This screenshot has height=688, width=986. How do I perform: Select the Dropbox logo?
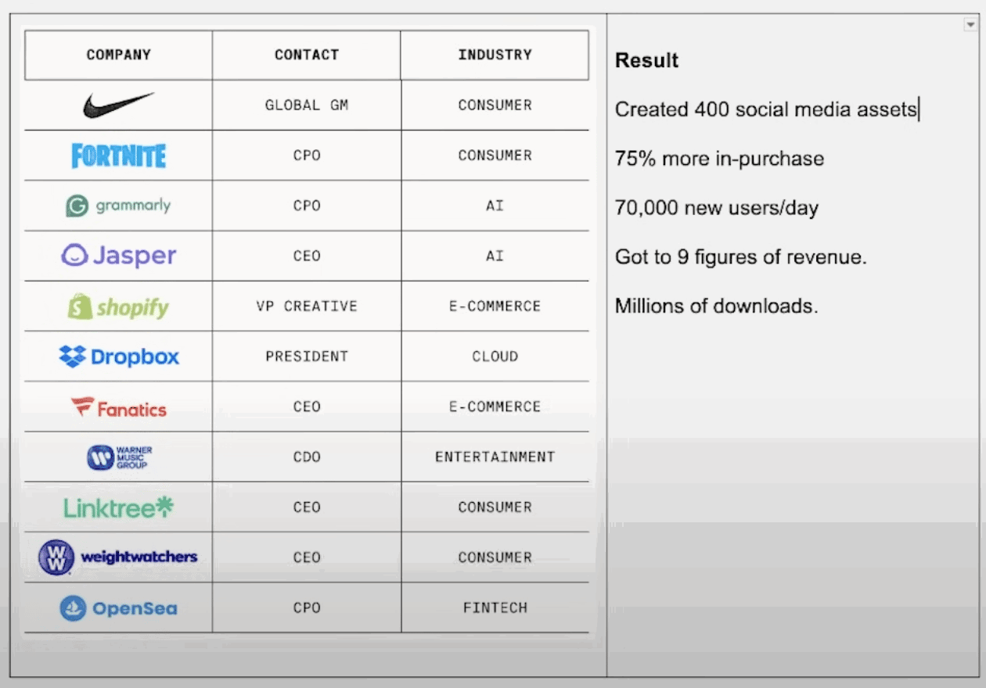click(119, 357)
